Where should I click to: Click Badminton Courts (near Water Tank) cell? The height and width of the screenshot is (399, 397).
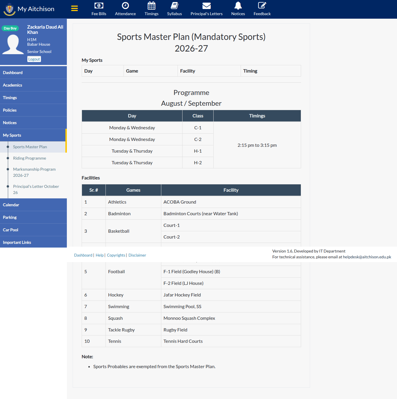click(231, 213)
